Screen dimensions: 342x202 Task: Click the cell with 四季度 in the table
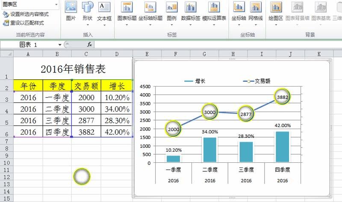57,132
